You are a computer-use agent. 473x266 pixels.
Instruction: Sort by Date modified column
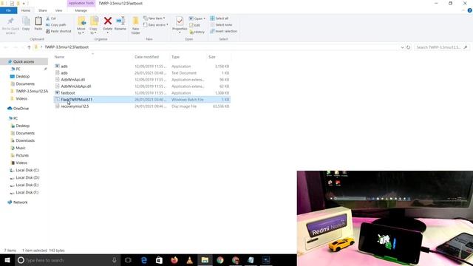(x=146, y=57)
